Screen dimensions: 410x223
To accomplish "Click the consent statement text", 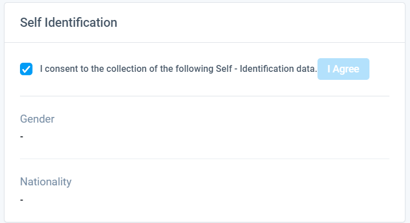I will [x=178, y=69].
